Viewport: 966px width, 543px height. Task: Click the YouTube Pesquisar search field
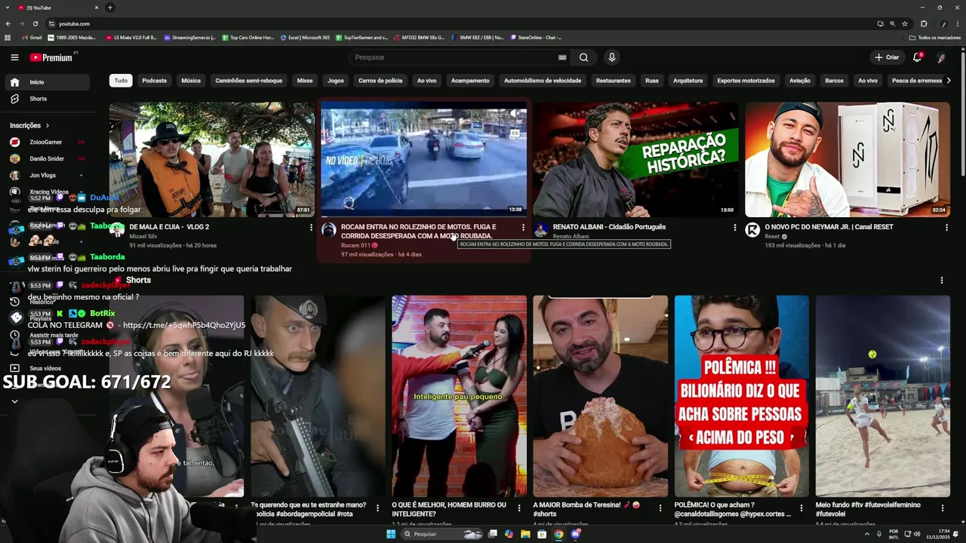453,57
